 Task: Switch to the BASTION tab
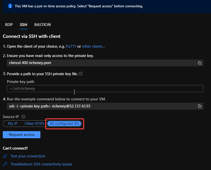coord(42,25)
